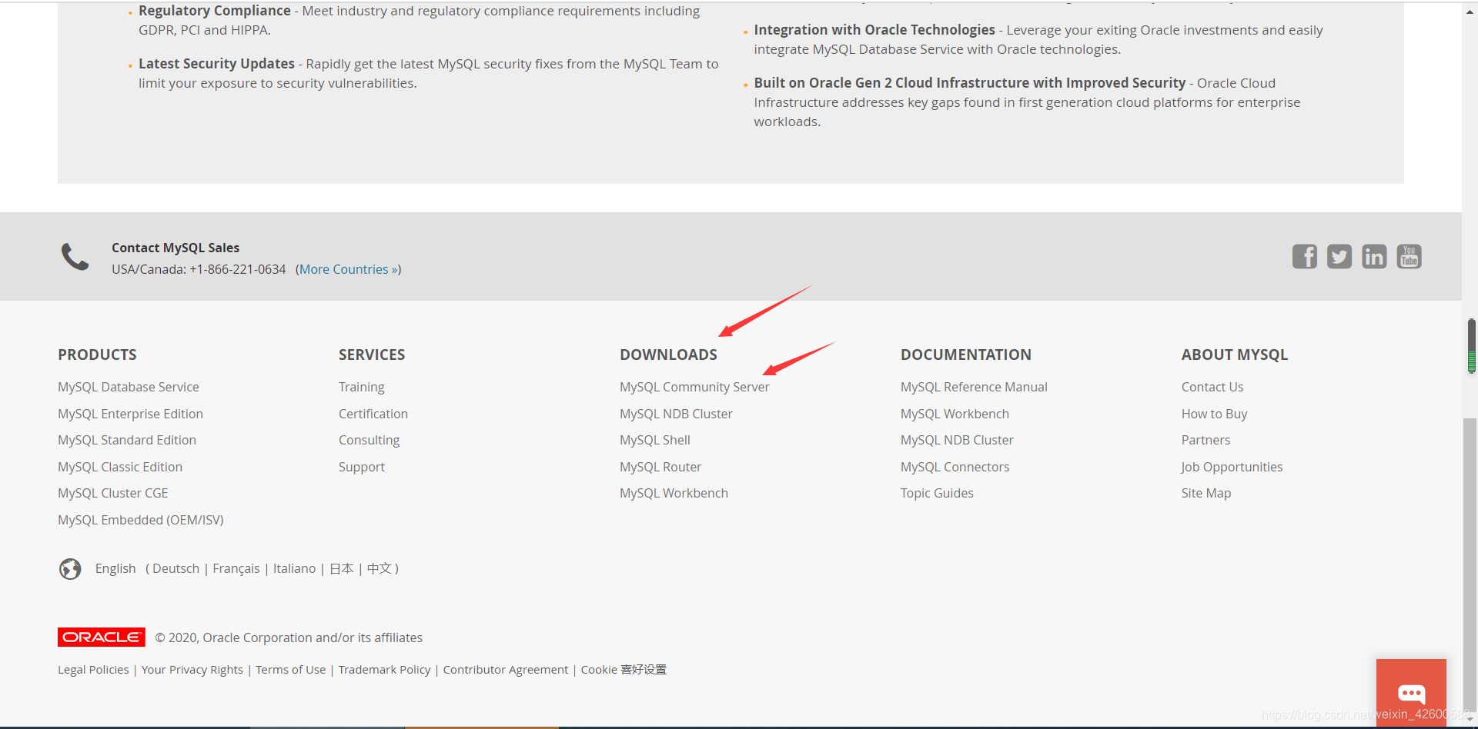
Task: Open MySQL Community Server download link
Action: pos(694,387)
